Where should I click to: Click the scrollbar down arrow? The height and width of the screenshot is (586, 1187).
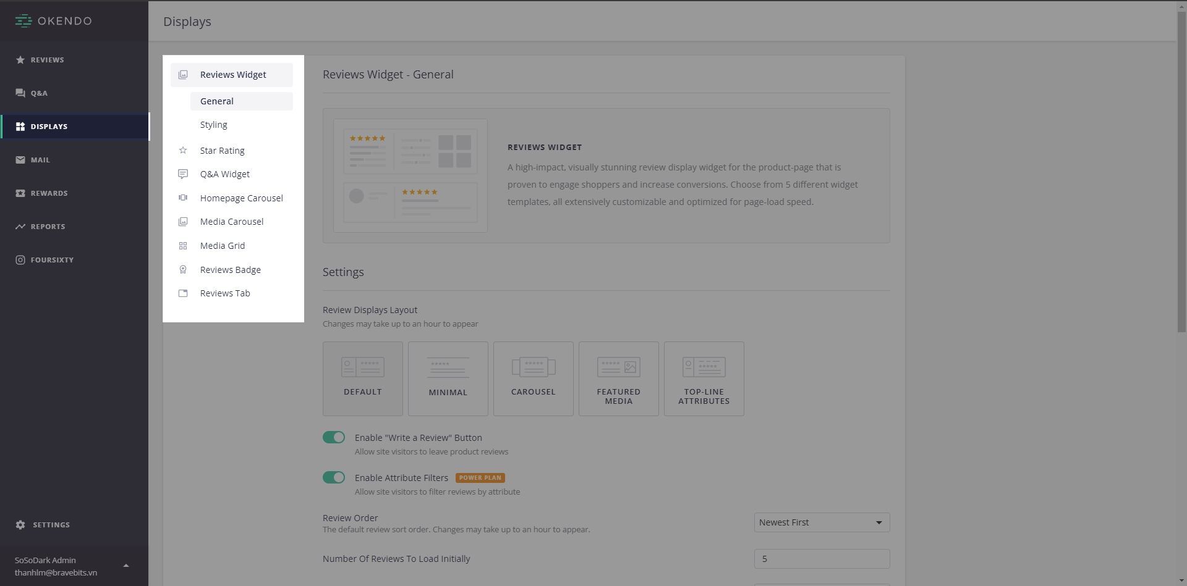pyautogui.click(x=1181, y=582)
